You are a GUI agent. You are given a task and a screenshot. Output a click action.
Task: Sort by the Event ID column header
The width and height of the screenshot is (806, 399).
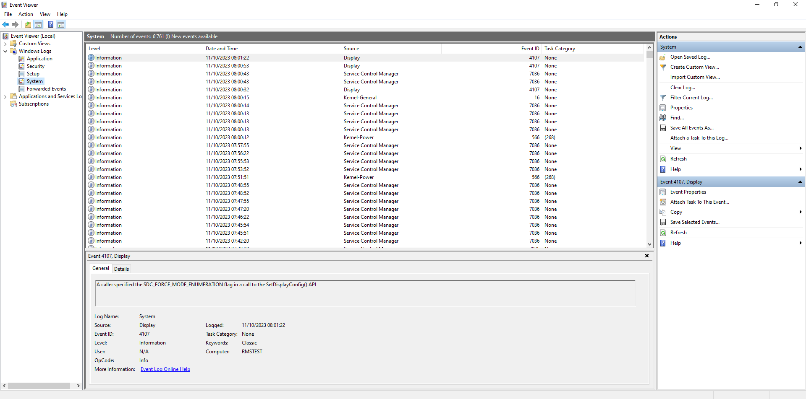point(492,49)
